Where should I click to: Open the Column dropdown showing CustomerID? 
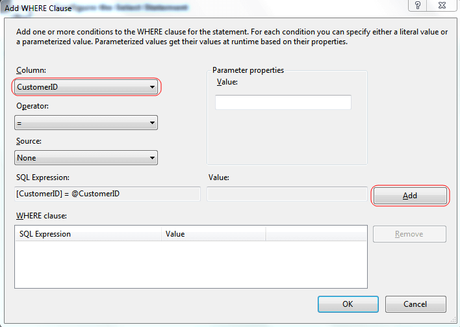(x=86, y=87)
